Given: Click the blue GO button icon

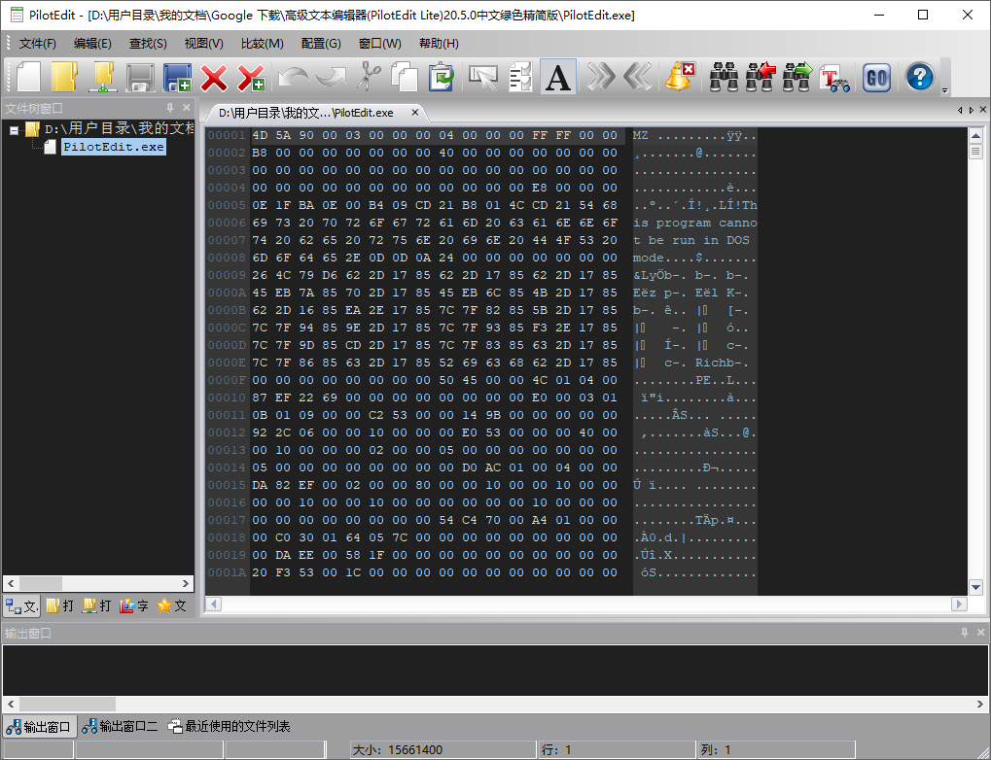Looking at the screenshot, I should click(x=876, y=78).
